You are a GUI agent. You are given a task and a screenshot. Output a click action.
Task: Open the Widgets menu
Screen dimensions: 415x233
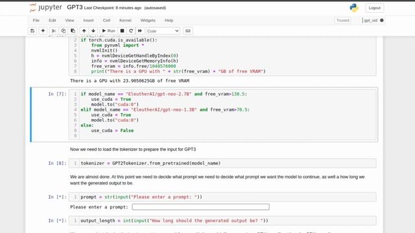(148, 20)
